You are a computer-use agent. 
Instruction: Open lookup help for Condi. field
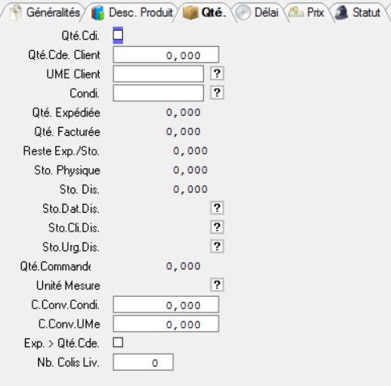[217, 93]
